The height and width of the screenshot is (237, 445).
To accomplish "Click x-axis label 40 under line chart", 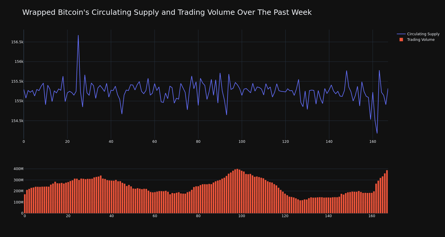I will (x=111, y=142).
